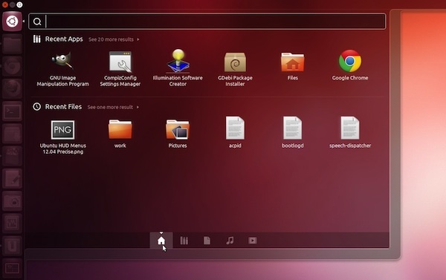
Task: Launch Google Chrome
Action: pos(350,65)
